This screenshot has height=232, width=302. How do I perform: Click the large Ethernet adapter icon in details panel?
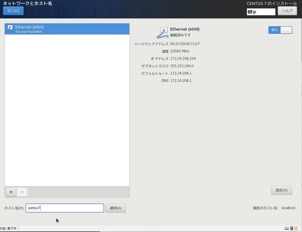tap(163, 33)
